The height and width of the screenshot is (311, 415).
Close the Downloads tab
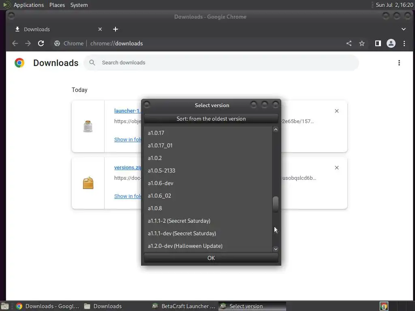(x=100, y=29)
